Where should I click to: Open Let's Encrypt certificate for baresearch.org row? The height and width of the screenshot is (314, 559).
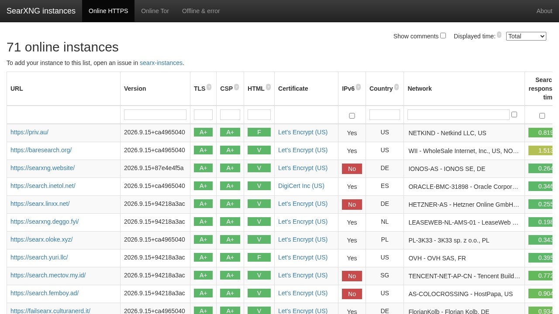click(303, 150)
